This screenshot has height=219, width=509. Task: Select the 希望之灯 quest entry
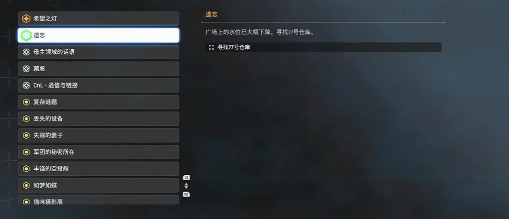coord(98,19)
